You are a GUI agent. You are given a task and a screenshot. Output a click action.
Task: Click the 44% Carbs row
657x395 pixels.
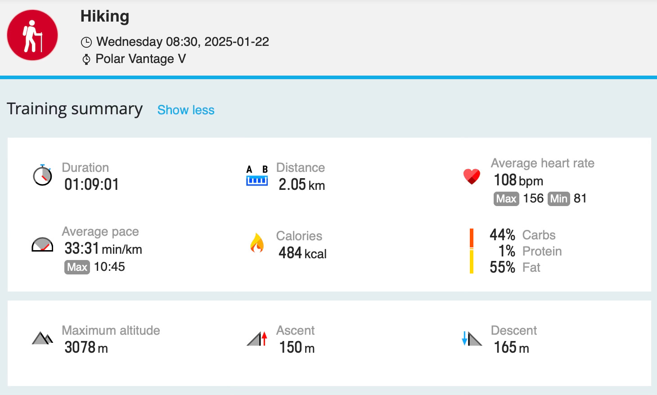522,235
